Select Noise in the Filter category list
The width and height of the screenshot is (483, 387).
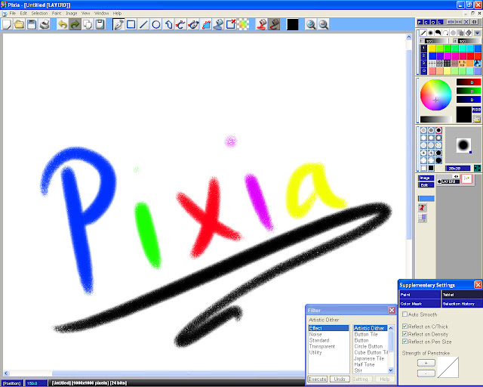[329, 334]
